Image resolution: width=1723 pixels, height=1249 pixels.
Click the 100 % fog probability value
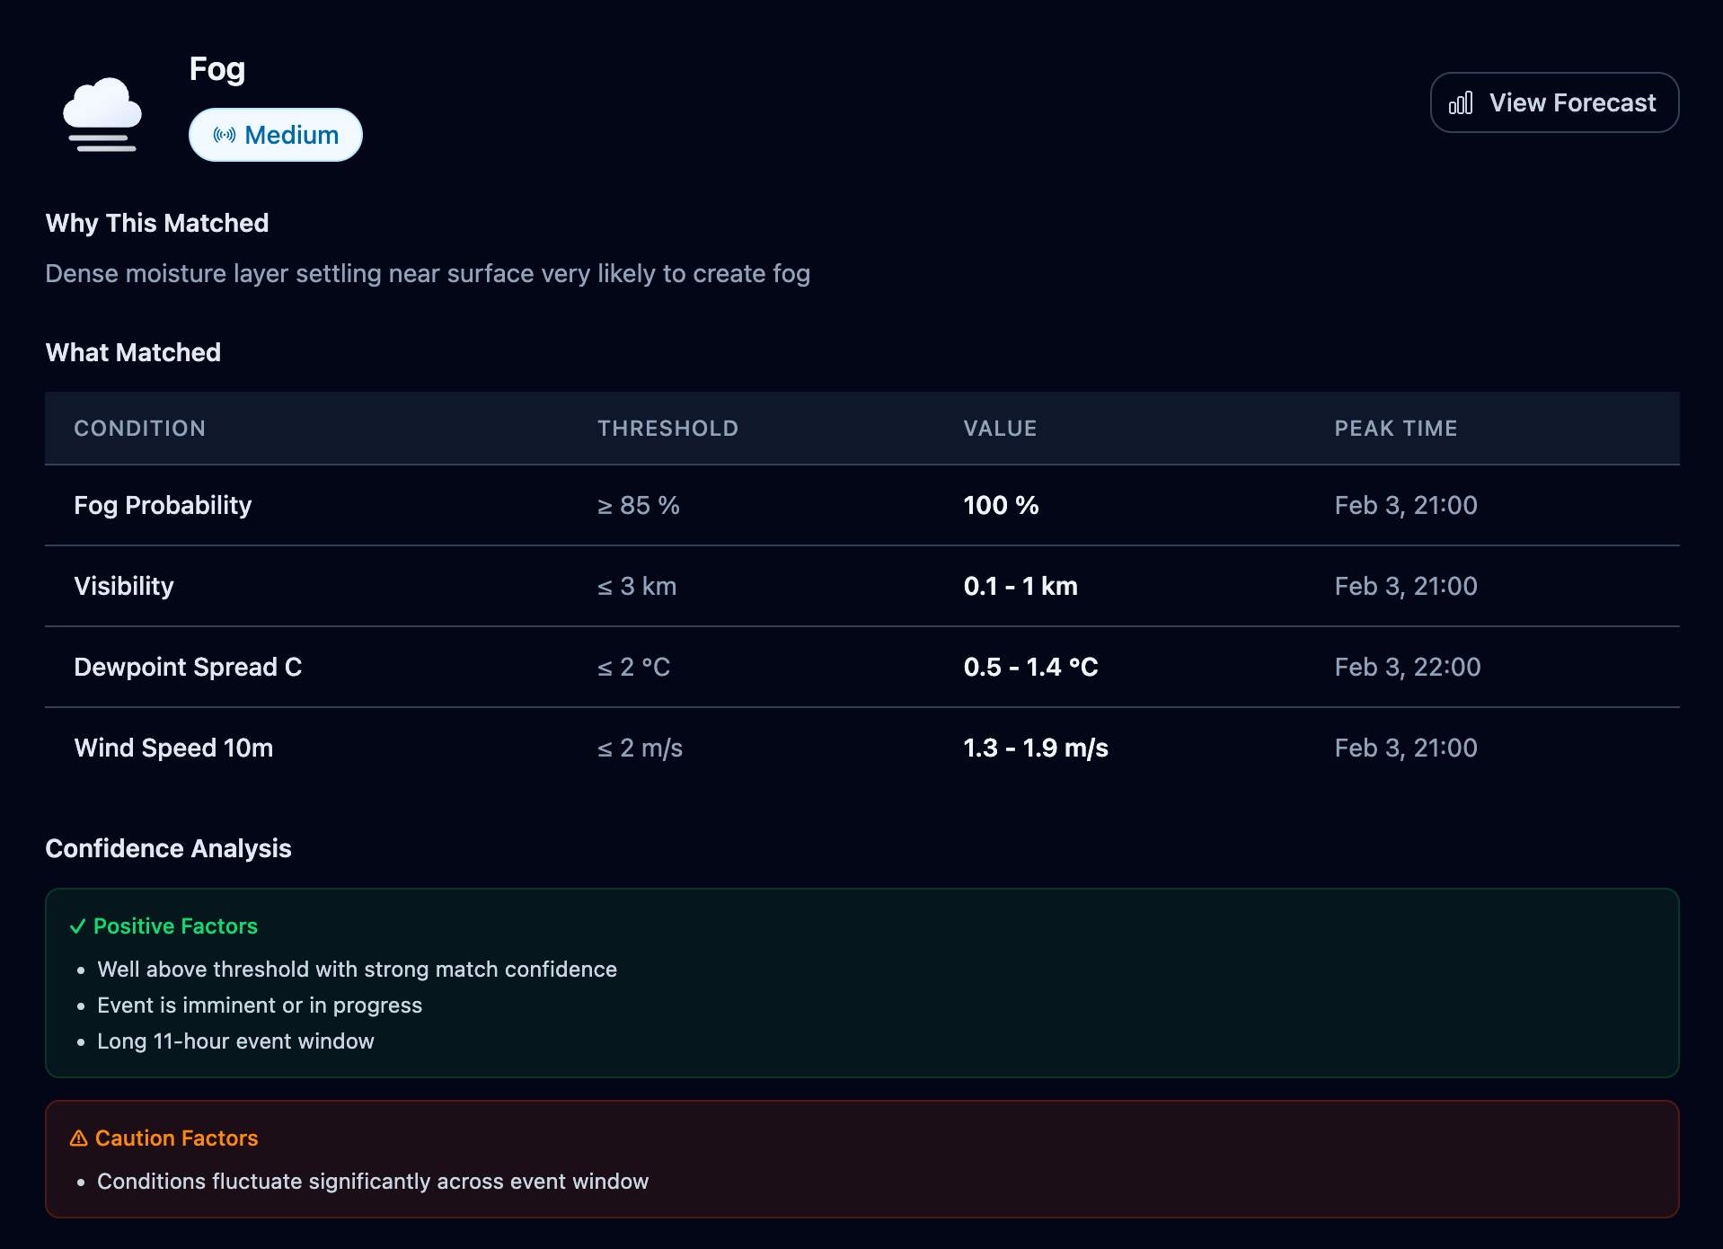(1001, 505)
